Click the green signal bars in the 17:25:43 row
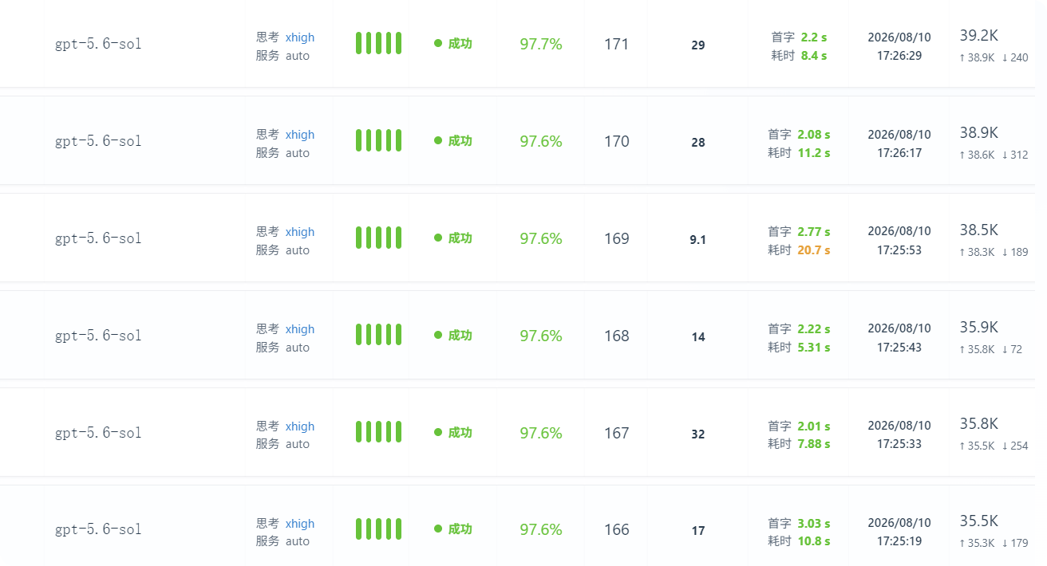1047x566 pixels. 378,335
